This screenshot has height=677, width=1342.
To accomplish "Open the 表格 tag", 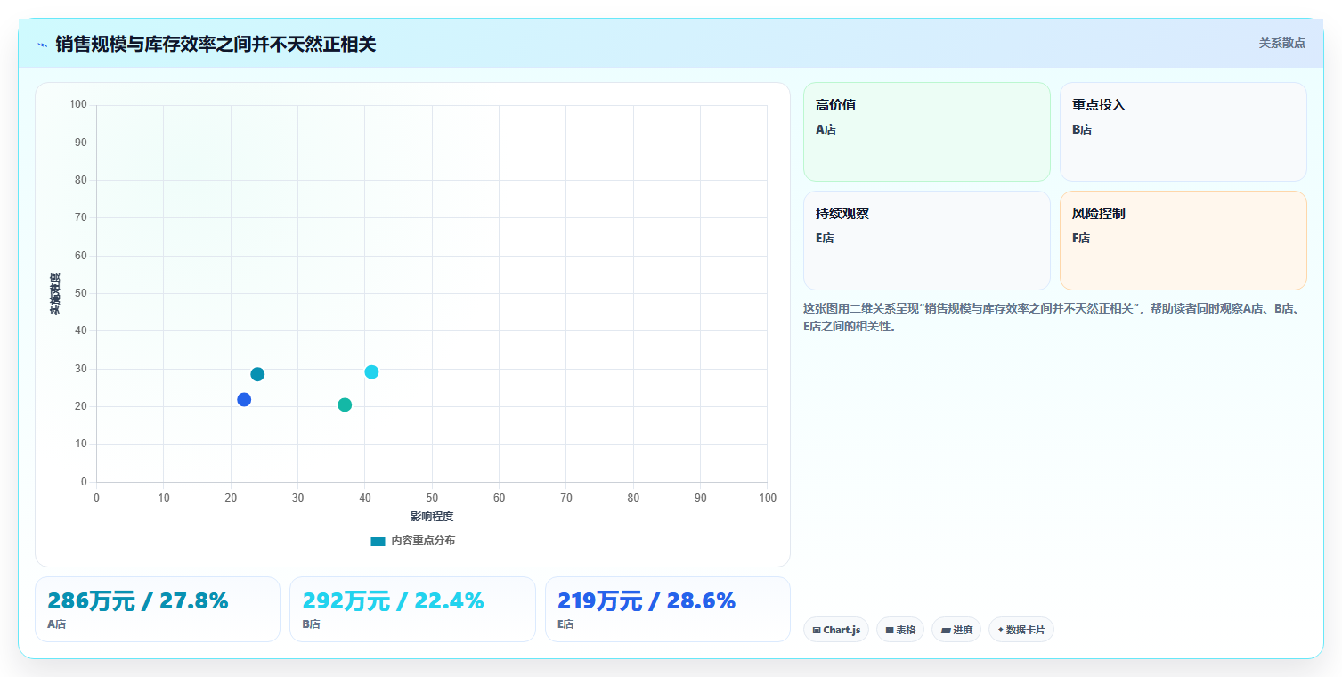I will click(x=900, y=630).
